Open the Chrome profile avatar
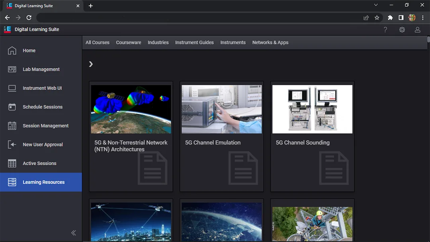Viewport: 430px width, 242px height. [x=412, y=18]
